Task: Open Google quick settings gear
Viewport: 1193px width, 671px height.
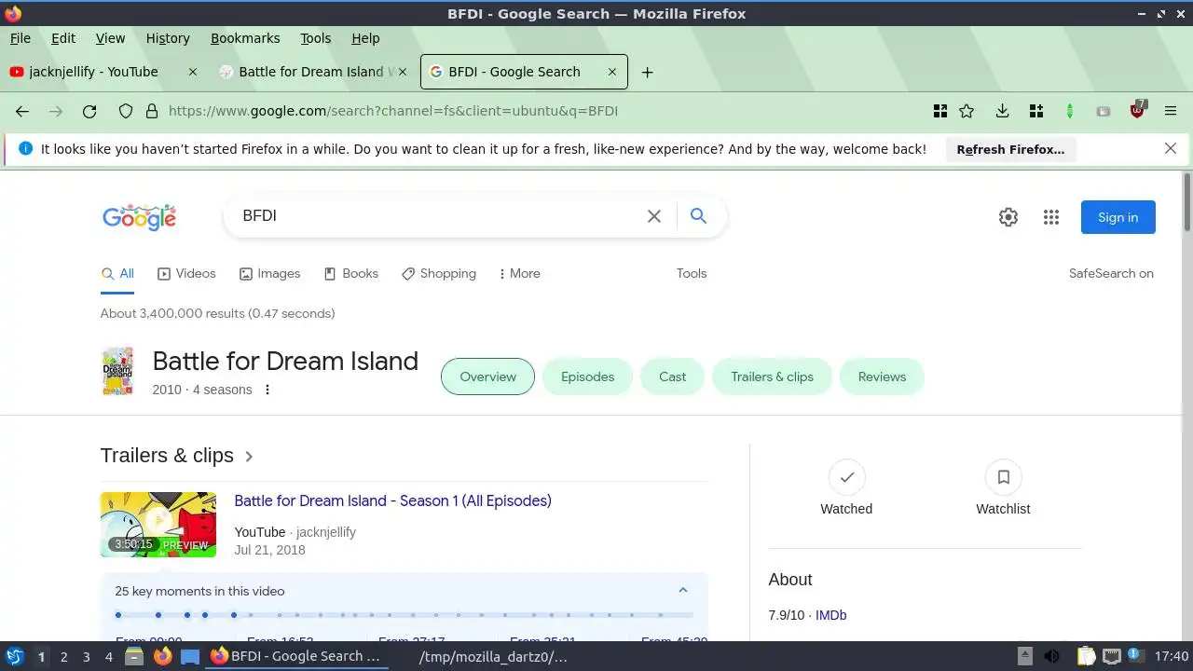Action: 1008,217
